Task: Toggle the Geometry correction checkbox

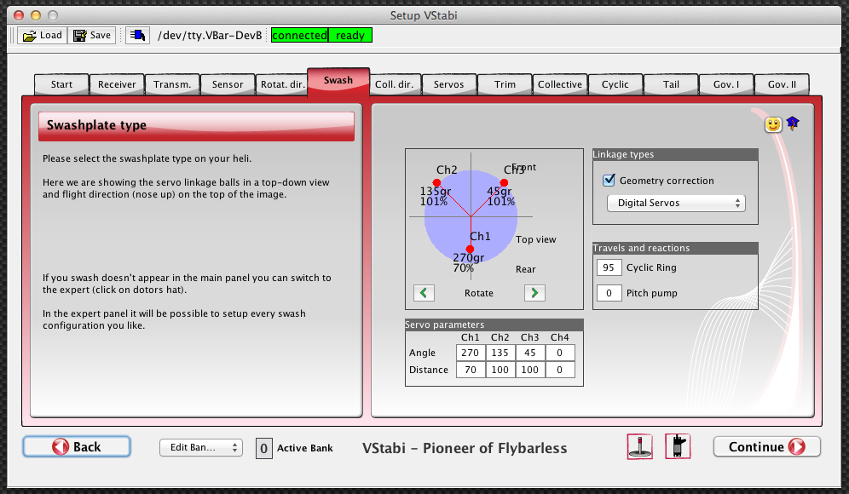Action: click(x=609, y=181)
